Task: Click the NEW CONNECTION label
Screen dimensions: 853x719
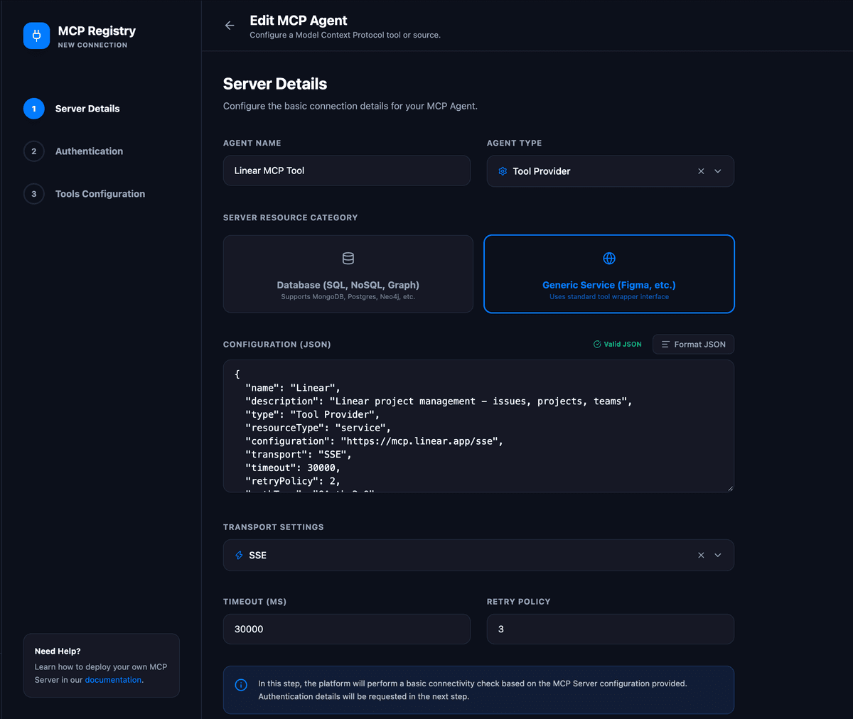Action: [92, 45]
